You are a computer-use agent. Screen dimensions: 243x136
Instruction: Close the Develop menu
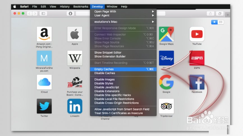(97, 6)
